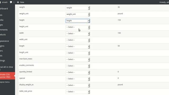
Task: Open the weight_unit mapping dropdown
Action: click(78, 14)
